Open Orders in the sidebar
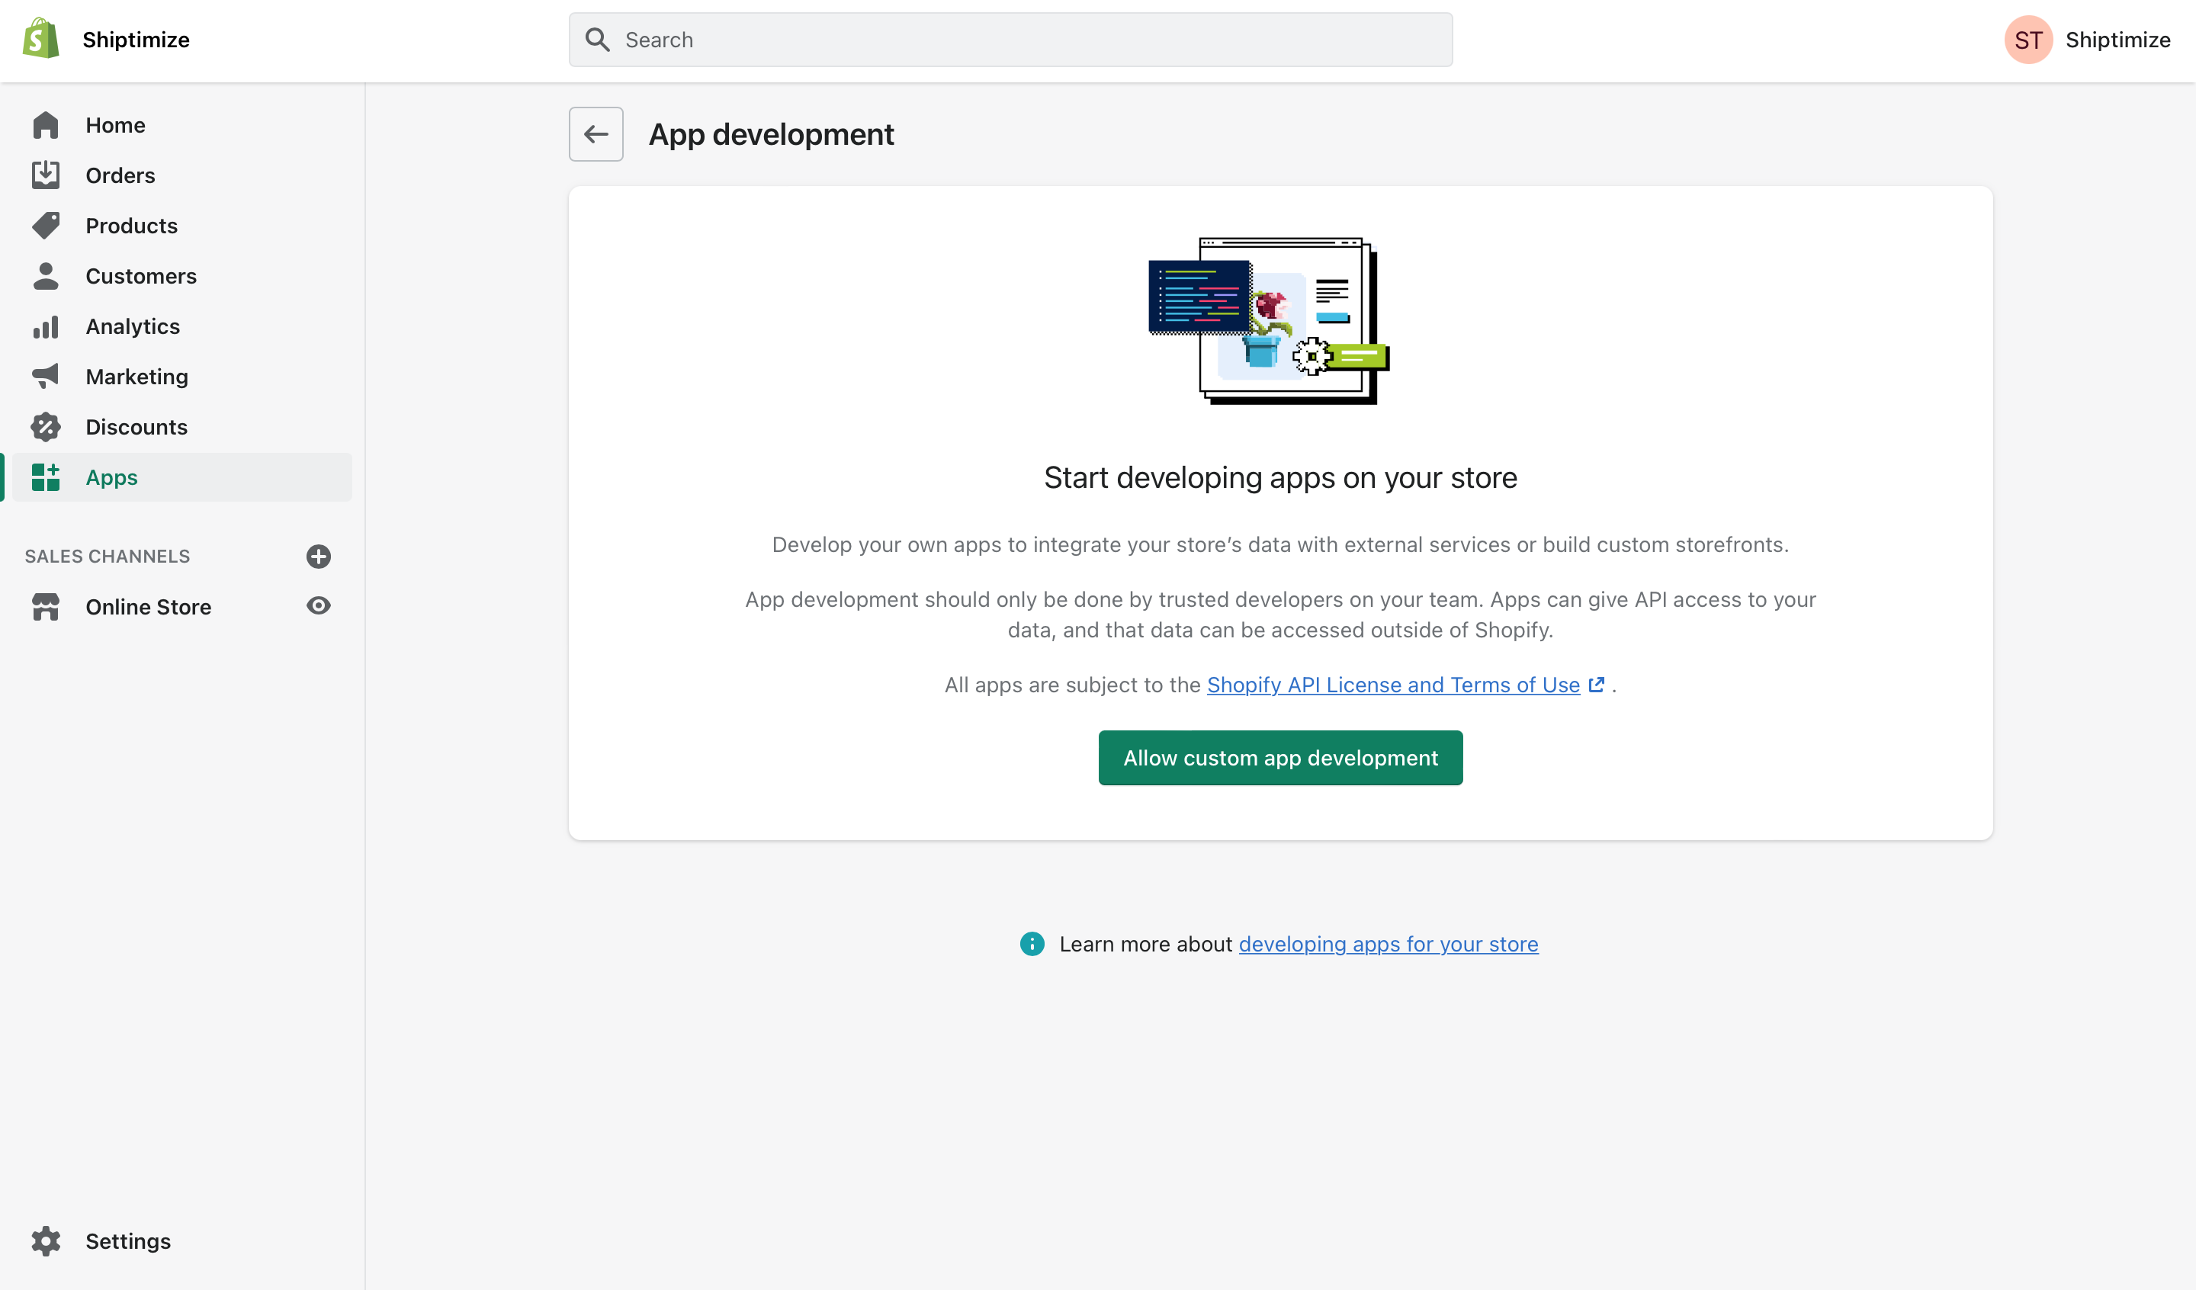Screen dimensions: 2196x1290 [181, 175]
